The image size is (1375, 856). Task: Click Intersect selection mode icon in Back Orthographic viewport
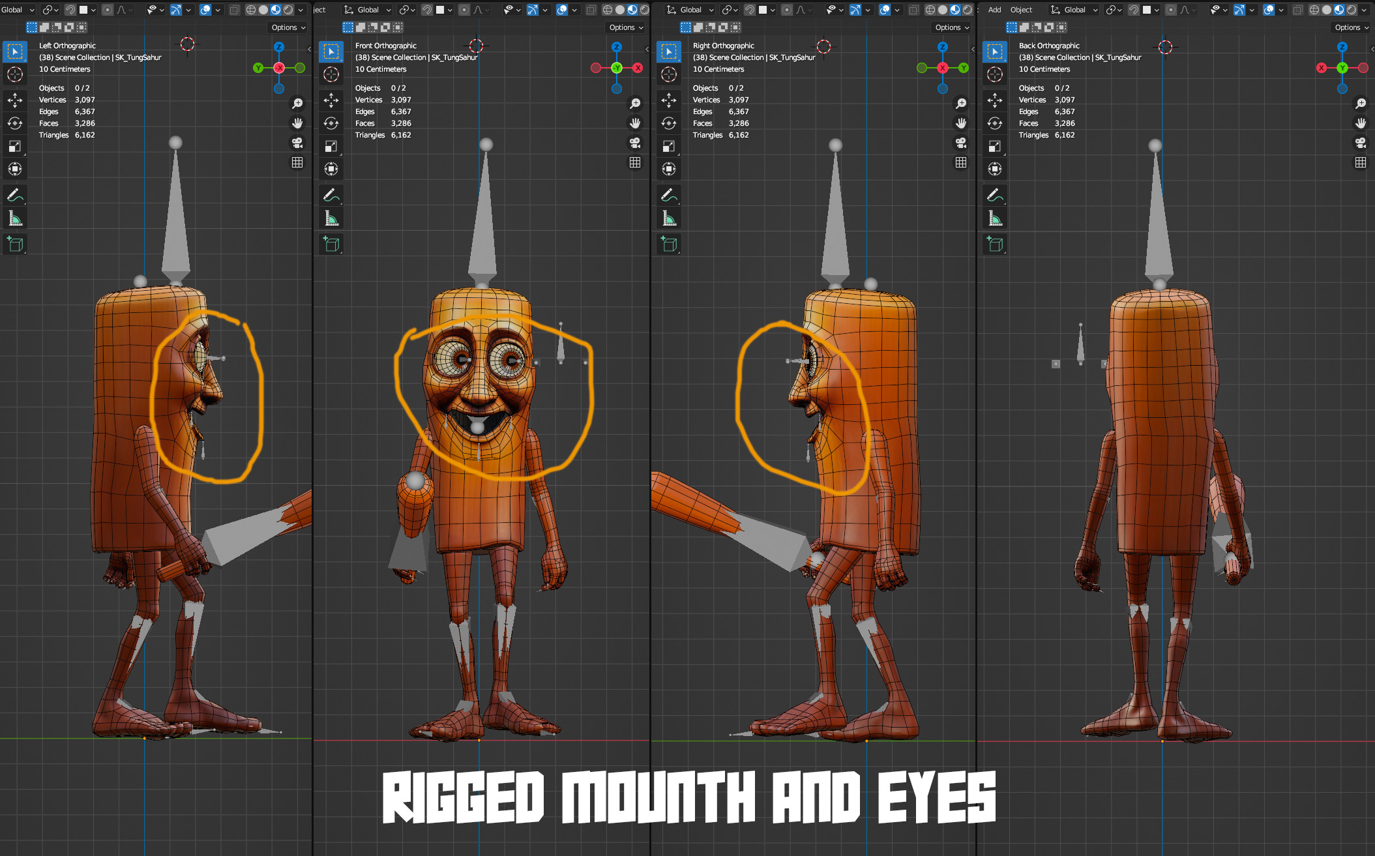[1061, 27]
